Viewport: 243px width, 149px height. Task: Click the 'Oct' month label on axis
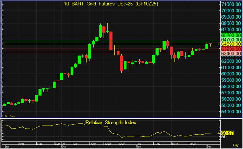64,145
